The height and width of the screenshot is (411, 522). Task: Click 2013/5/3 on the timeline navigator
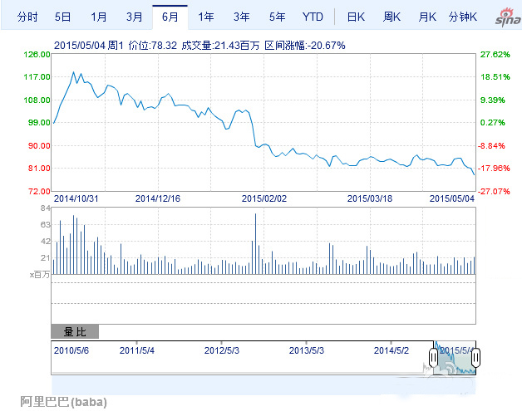click(305, 350)
